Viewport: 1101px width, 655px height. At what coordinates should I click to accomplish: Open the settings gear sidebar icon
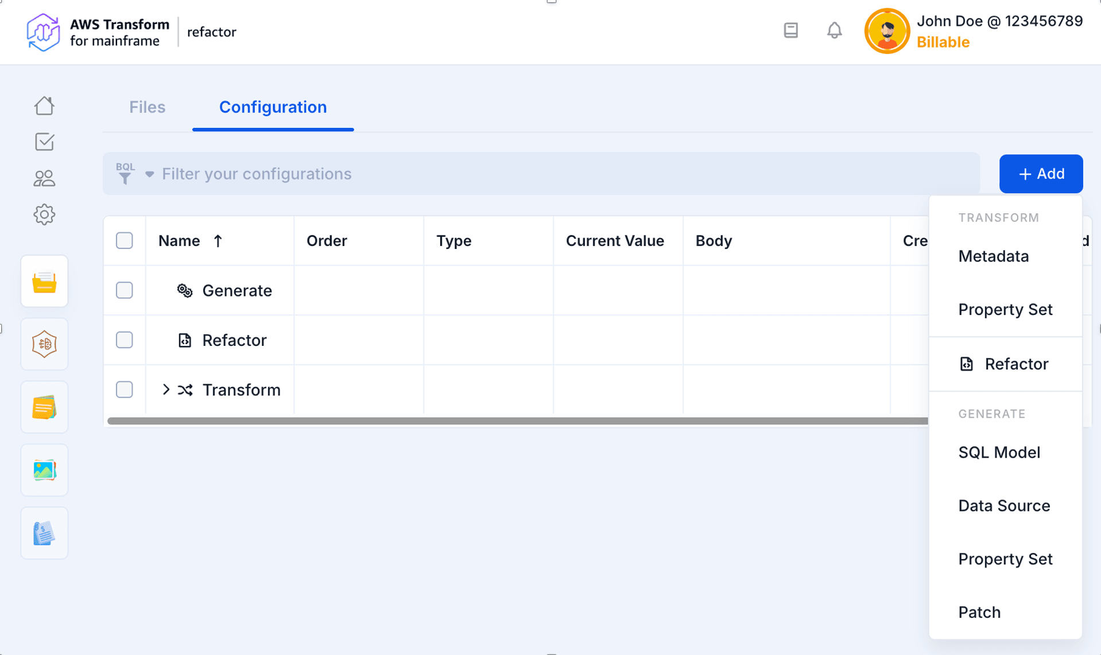tap(44, 215)
